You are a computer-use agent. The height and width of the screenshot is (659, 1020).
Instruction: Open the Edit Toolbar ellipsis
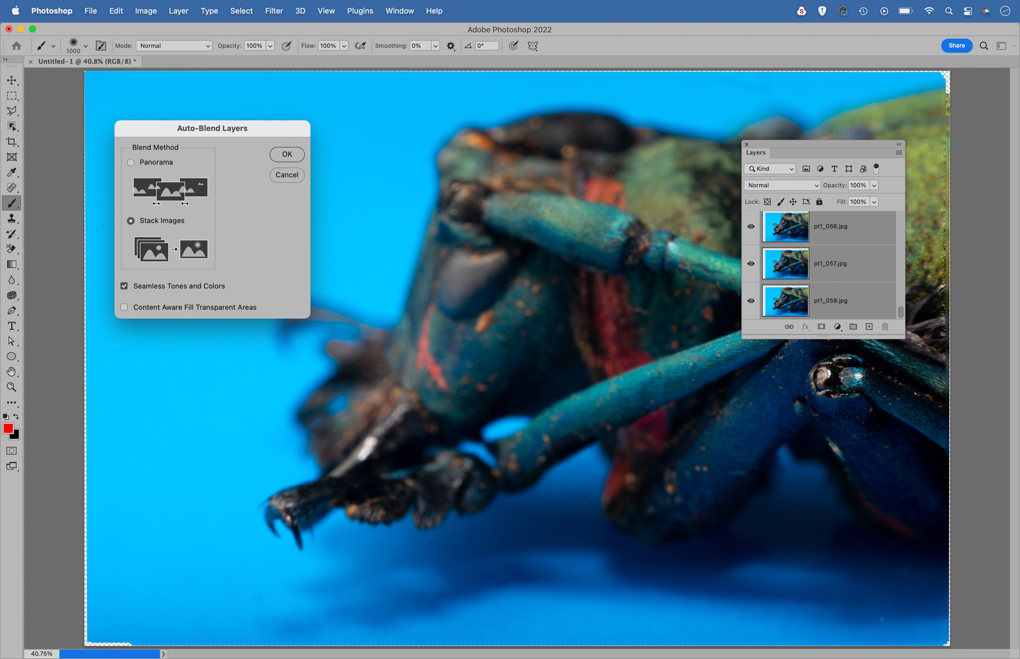(12, 403)
